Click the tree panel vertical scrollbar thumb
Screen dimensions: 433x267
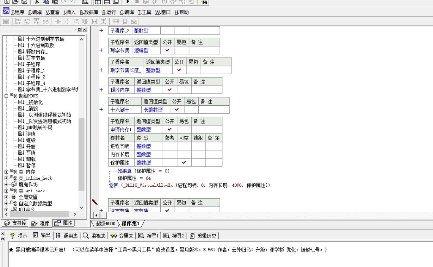point(82,154)
